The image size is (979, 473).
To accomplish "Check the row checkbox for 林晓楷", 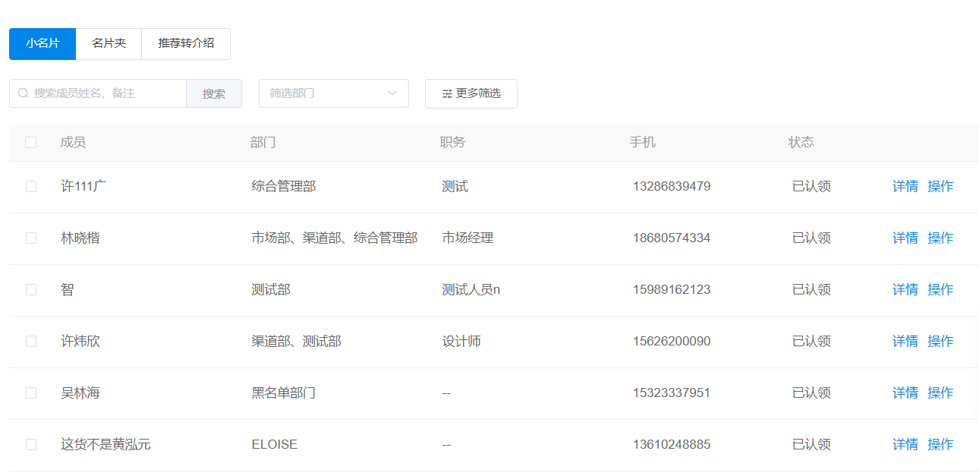I will (x=31, y=238).
